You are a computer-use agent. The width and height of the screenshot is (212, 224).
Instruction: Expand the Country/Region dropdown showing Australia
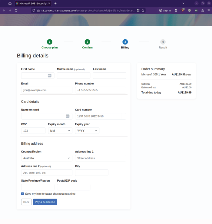click(47, 158)
